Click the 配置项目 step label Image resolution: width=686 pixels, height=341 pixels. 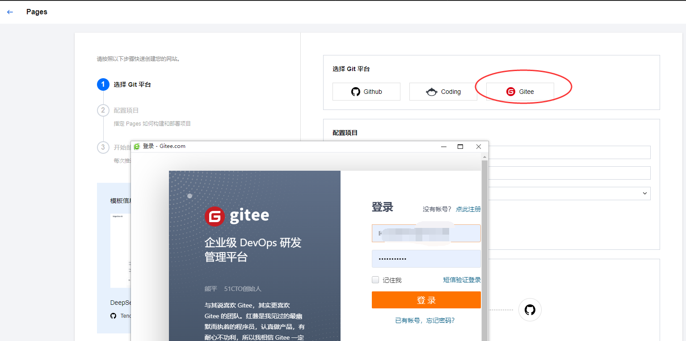coord(126,110)
